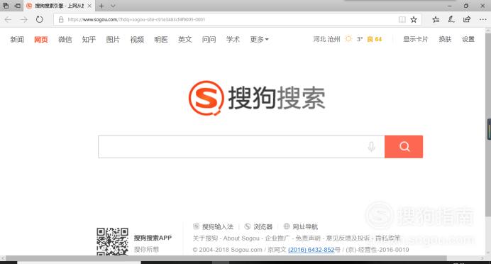Click the 河北 沧州 weather location
Image resolution: width=491 pixels, height=264 pixels.
(x=326, y=39)
